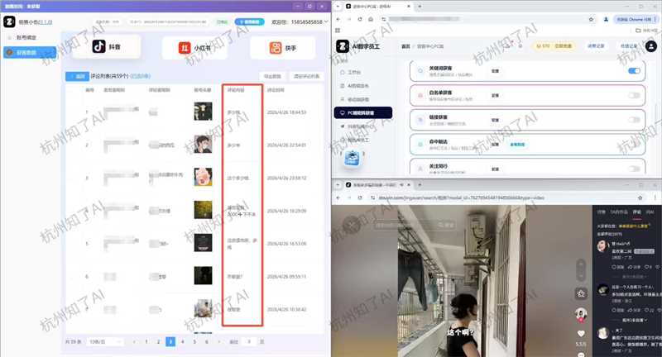Click the blue 返回 button above comment list
Image resolution: width=662 pixels, height=357 pixels.
pyautogui.click(x=77, y=76)
